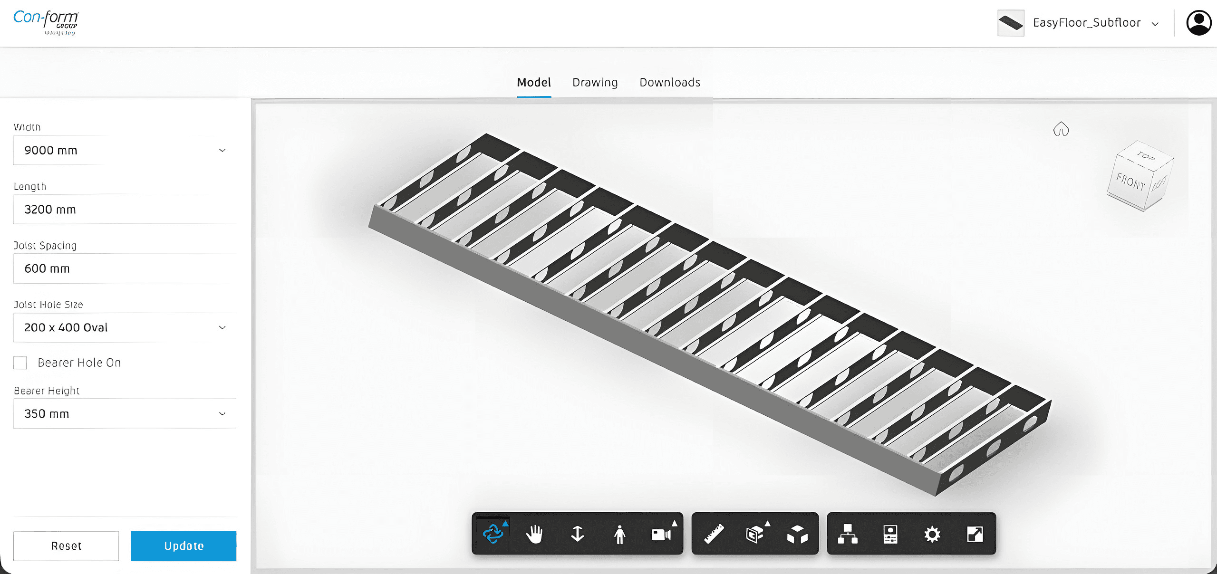1217x574 pixels.
Task: Switch to the Drawing tab
Action: [595, 82]
